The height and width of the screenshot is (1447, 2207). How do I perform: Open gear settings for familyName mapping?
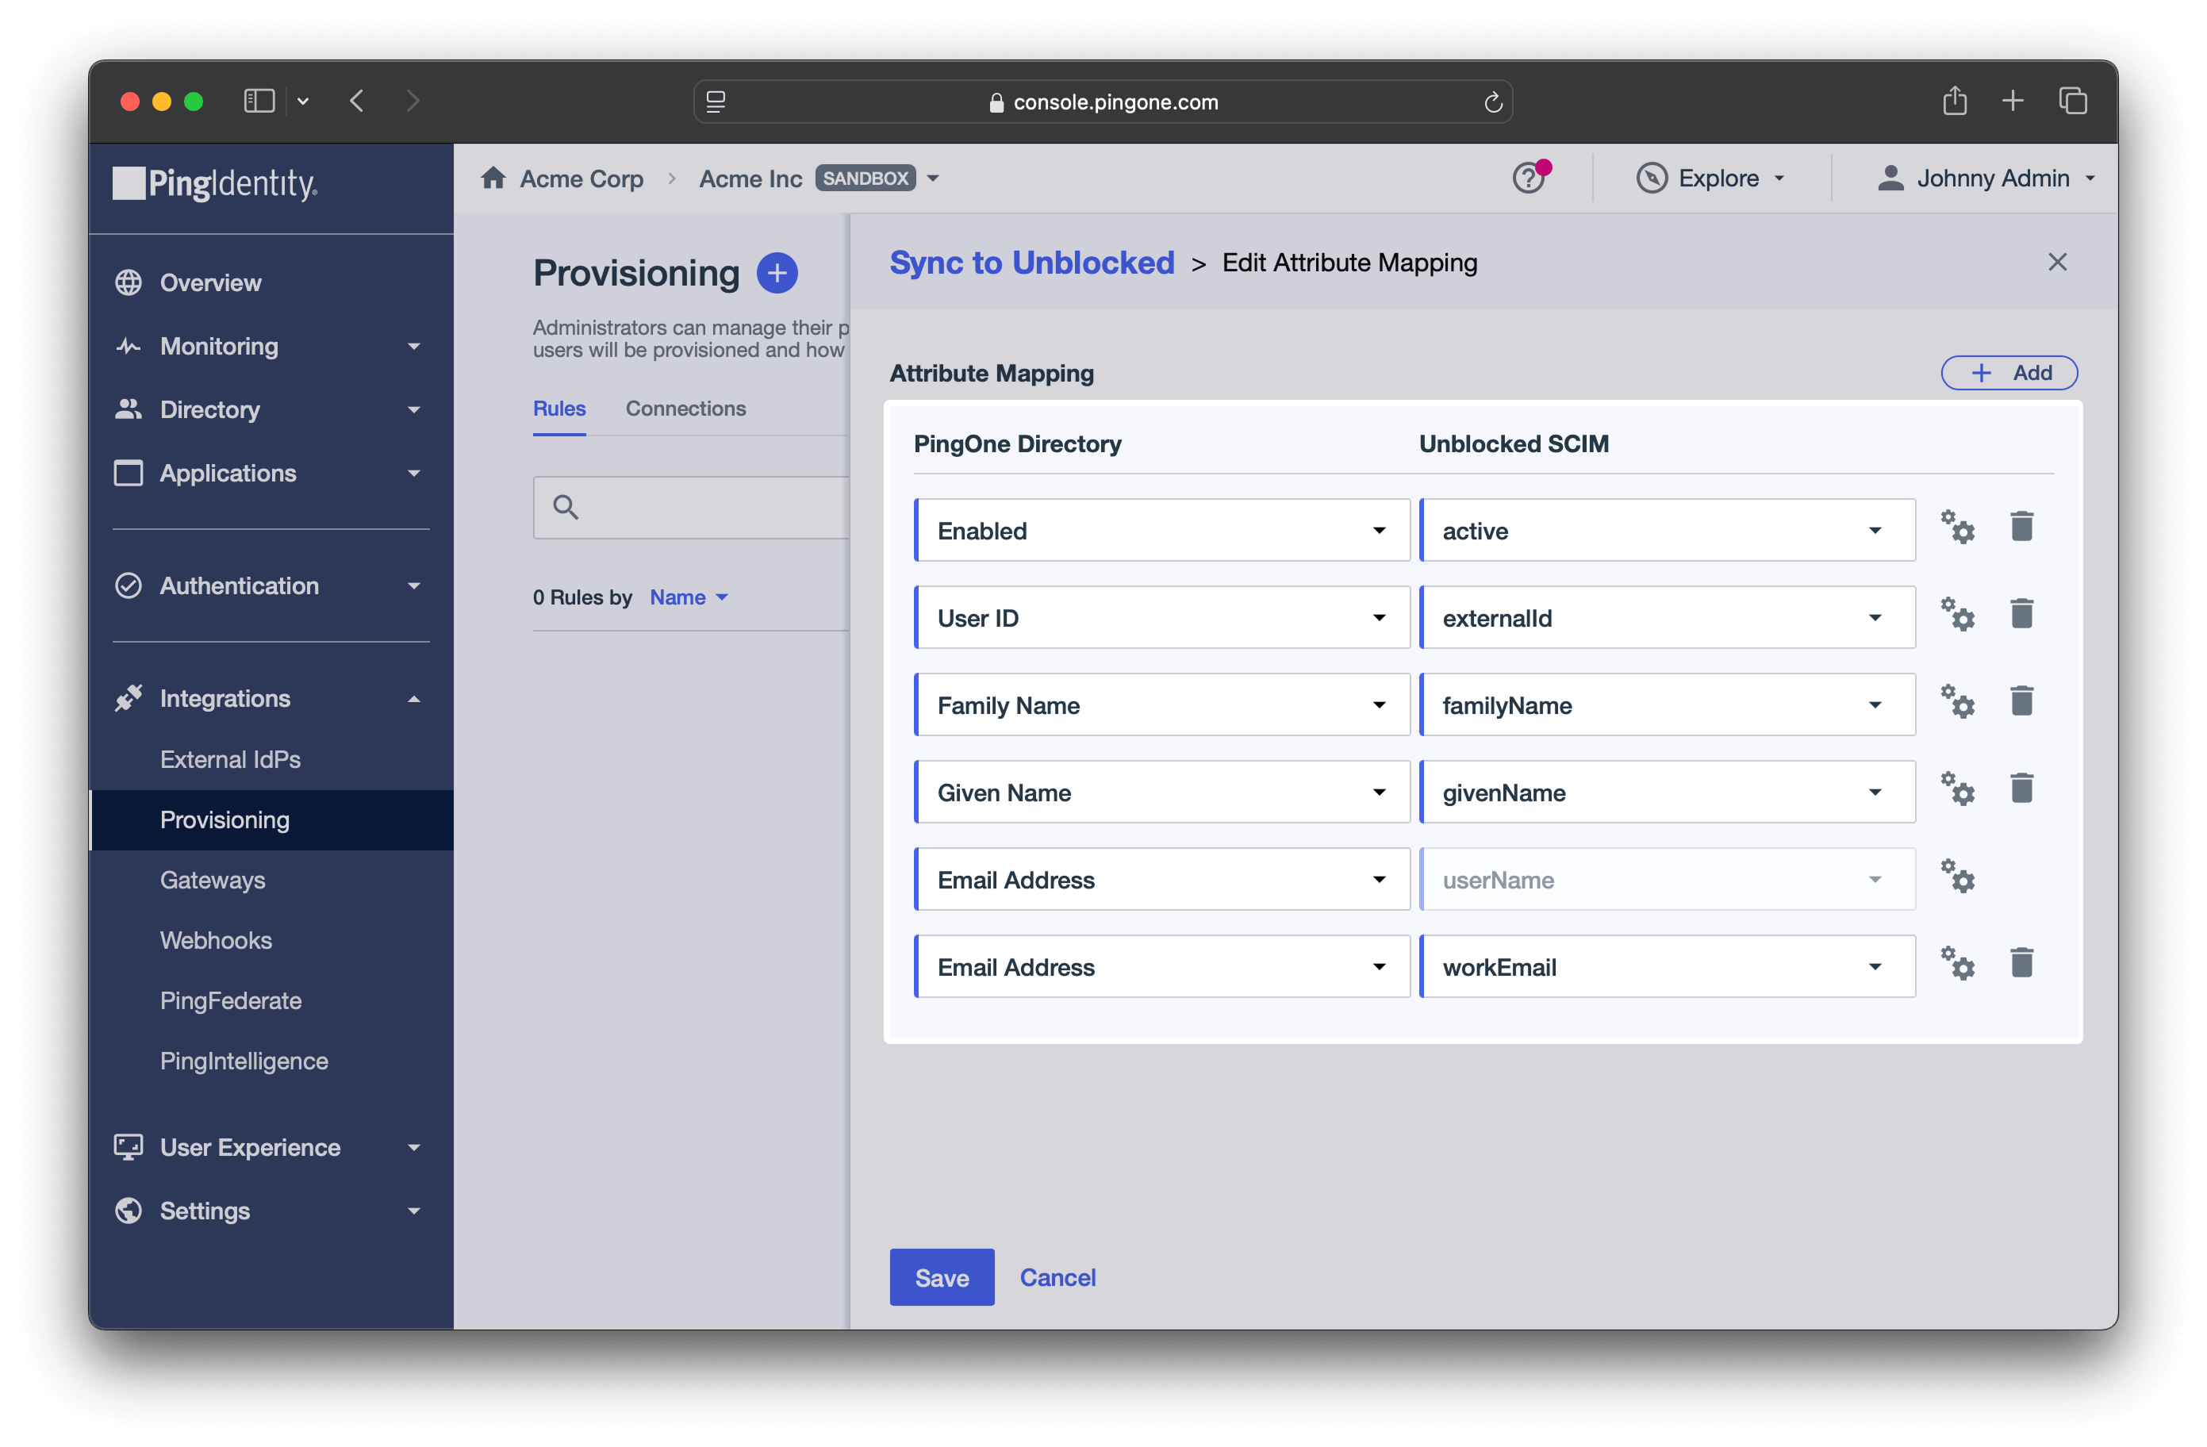tap(1958, 703)
